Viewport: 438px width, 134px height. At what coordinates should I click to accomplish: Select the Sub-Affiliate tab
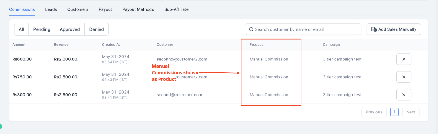point(176,9)
